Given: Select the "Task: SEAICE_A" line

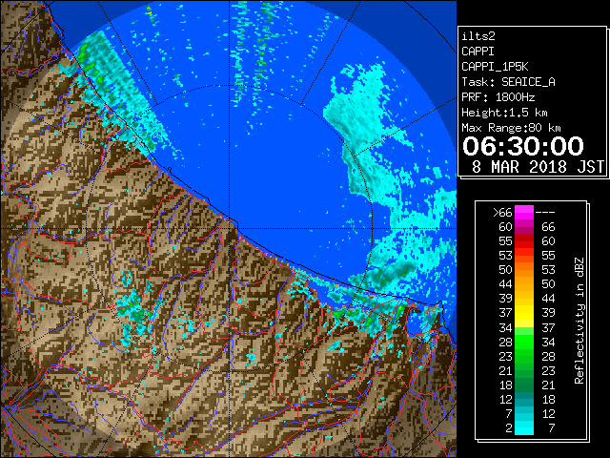Looking at the screenshot, I should 508,82.
